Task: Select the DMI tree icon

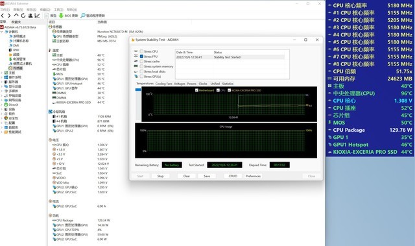Action: tap(10, 45)
